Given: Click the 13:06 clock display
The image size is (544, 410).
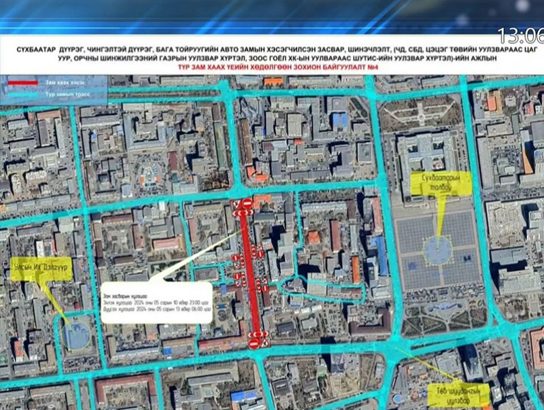Looking at the screenshot, I should (x=520, y=35).
